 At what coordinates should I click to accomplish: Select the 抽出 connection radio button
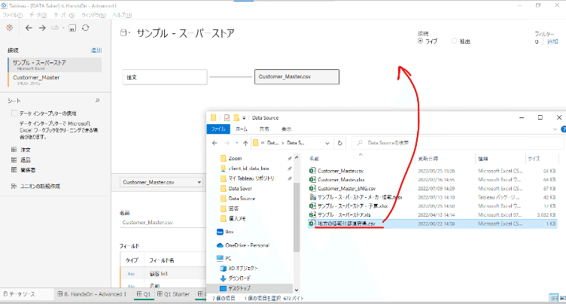455,41
